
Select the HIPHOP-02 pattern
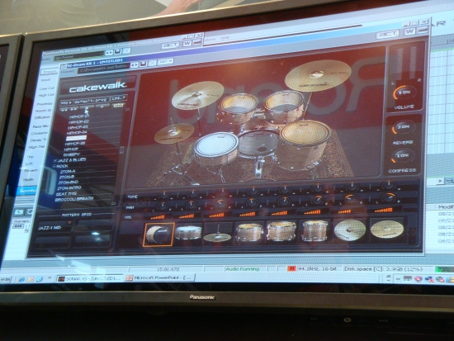(x=78, y=121)
